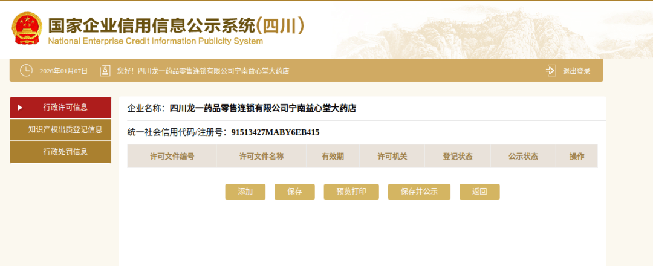Viewport: 653px width, 266px height.
Task: Click the 退出登录 link text
Action: pos(576,71)
